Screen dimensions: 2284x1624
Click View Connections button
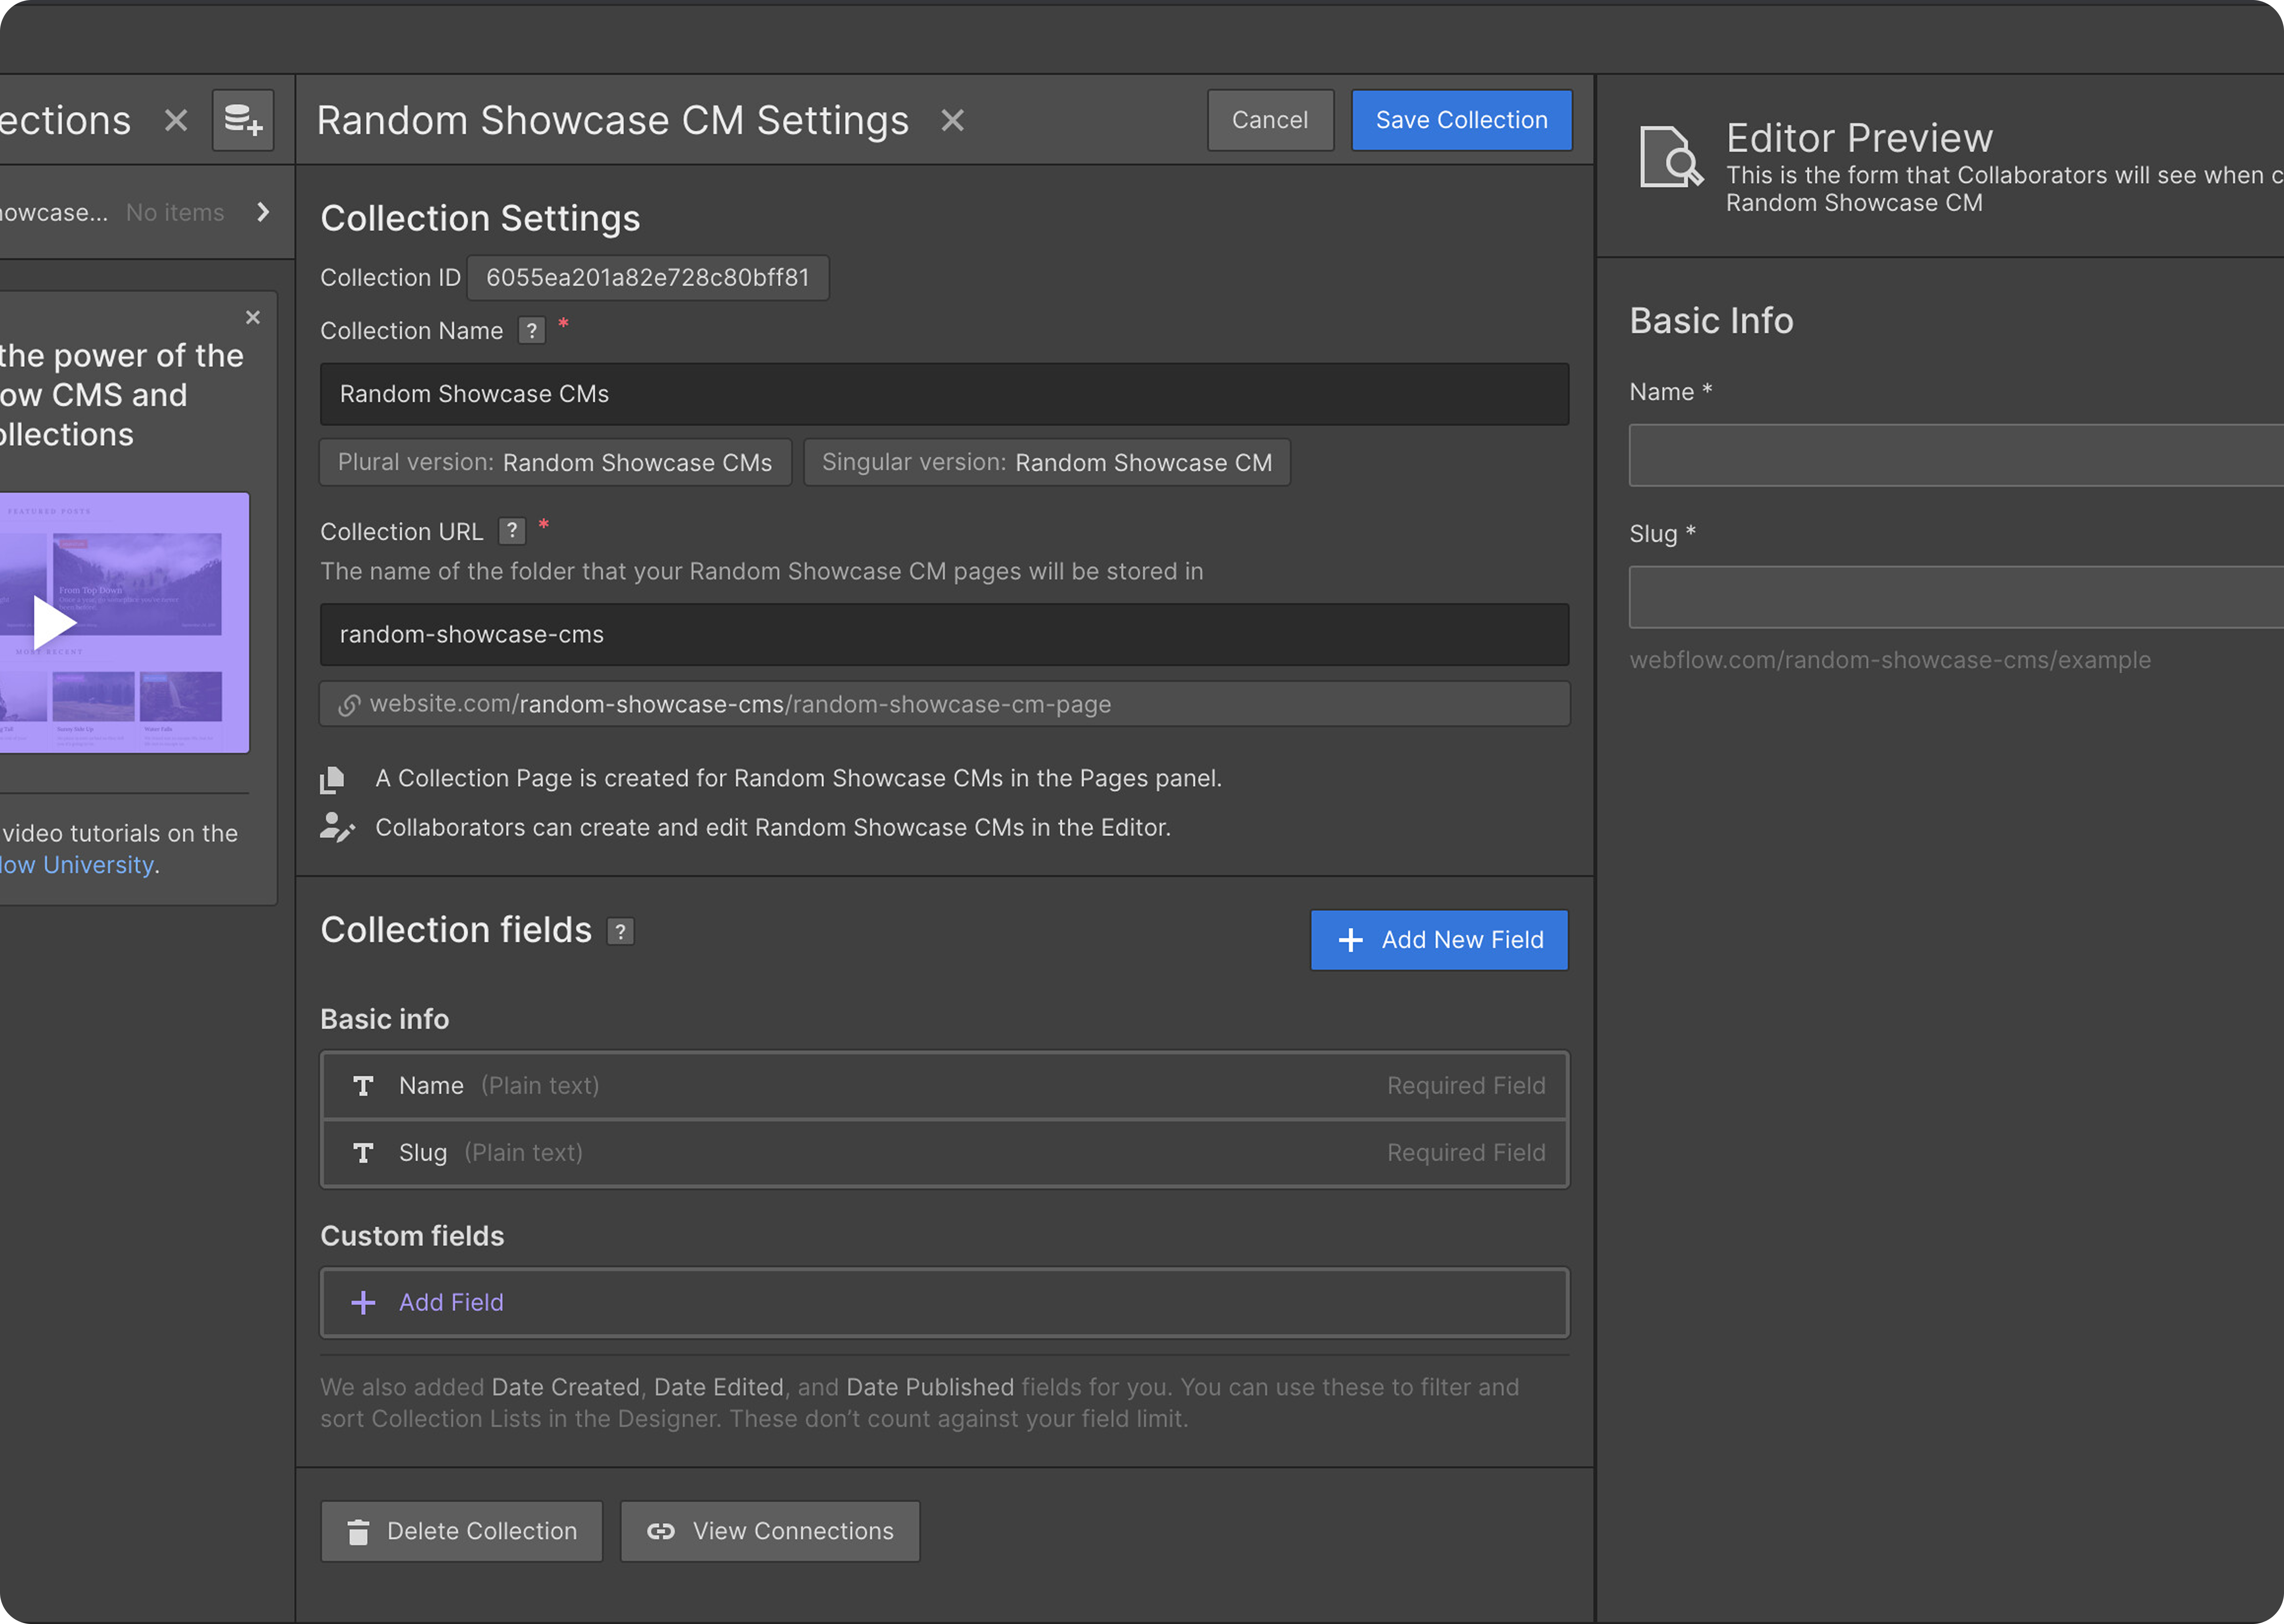(x=770, y=1531)
